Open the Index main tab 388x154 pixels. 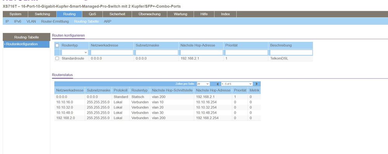point(225,14)
